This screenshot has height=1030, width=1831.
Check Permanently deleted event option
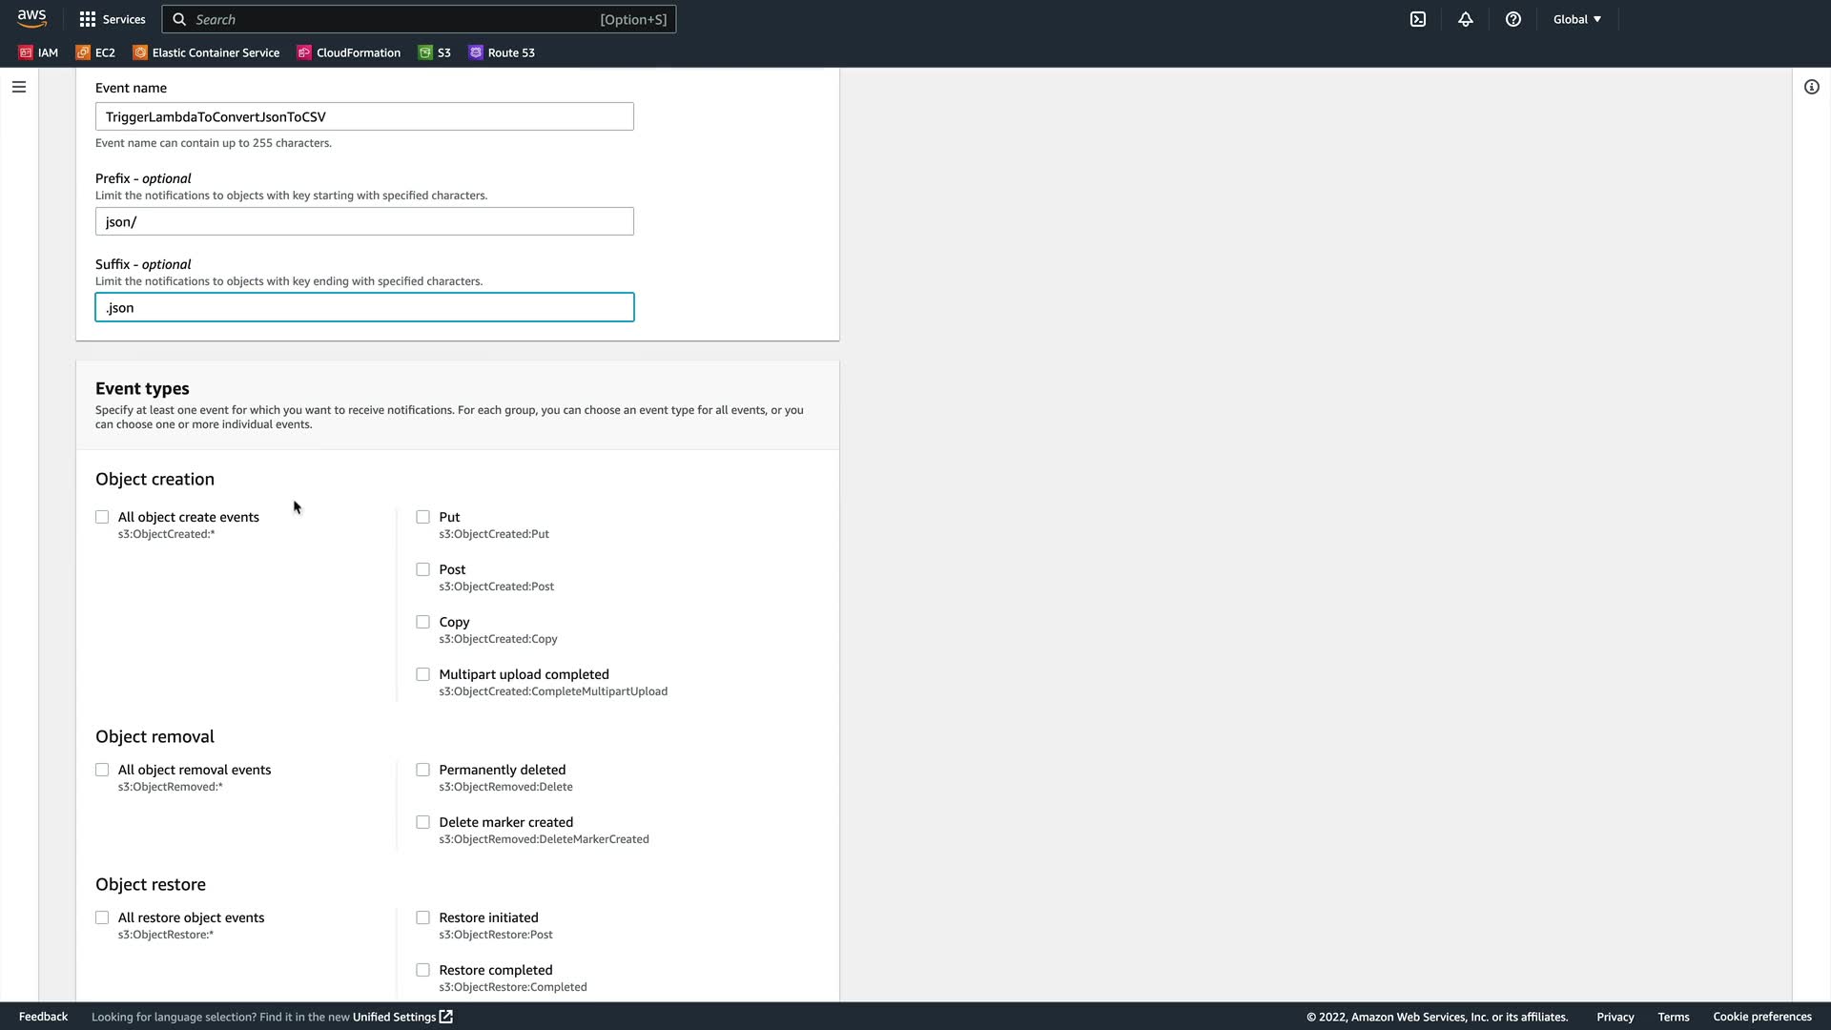(x=422, y=770)
